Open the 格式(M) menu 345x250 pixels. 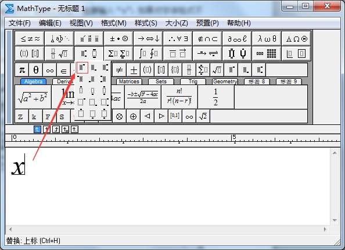pos(113,23)
